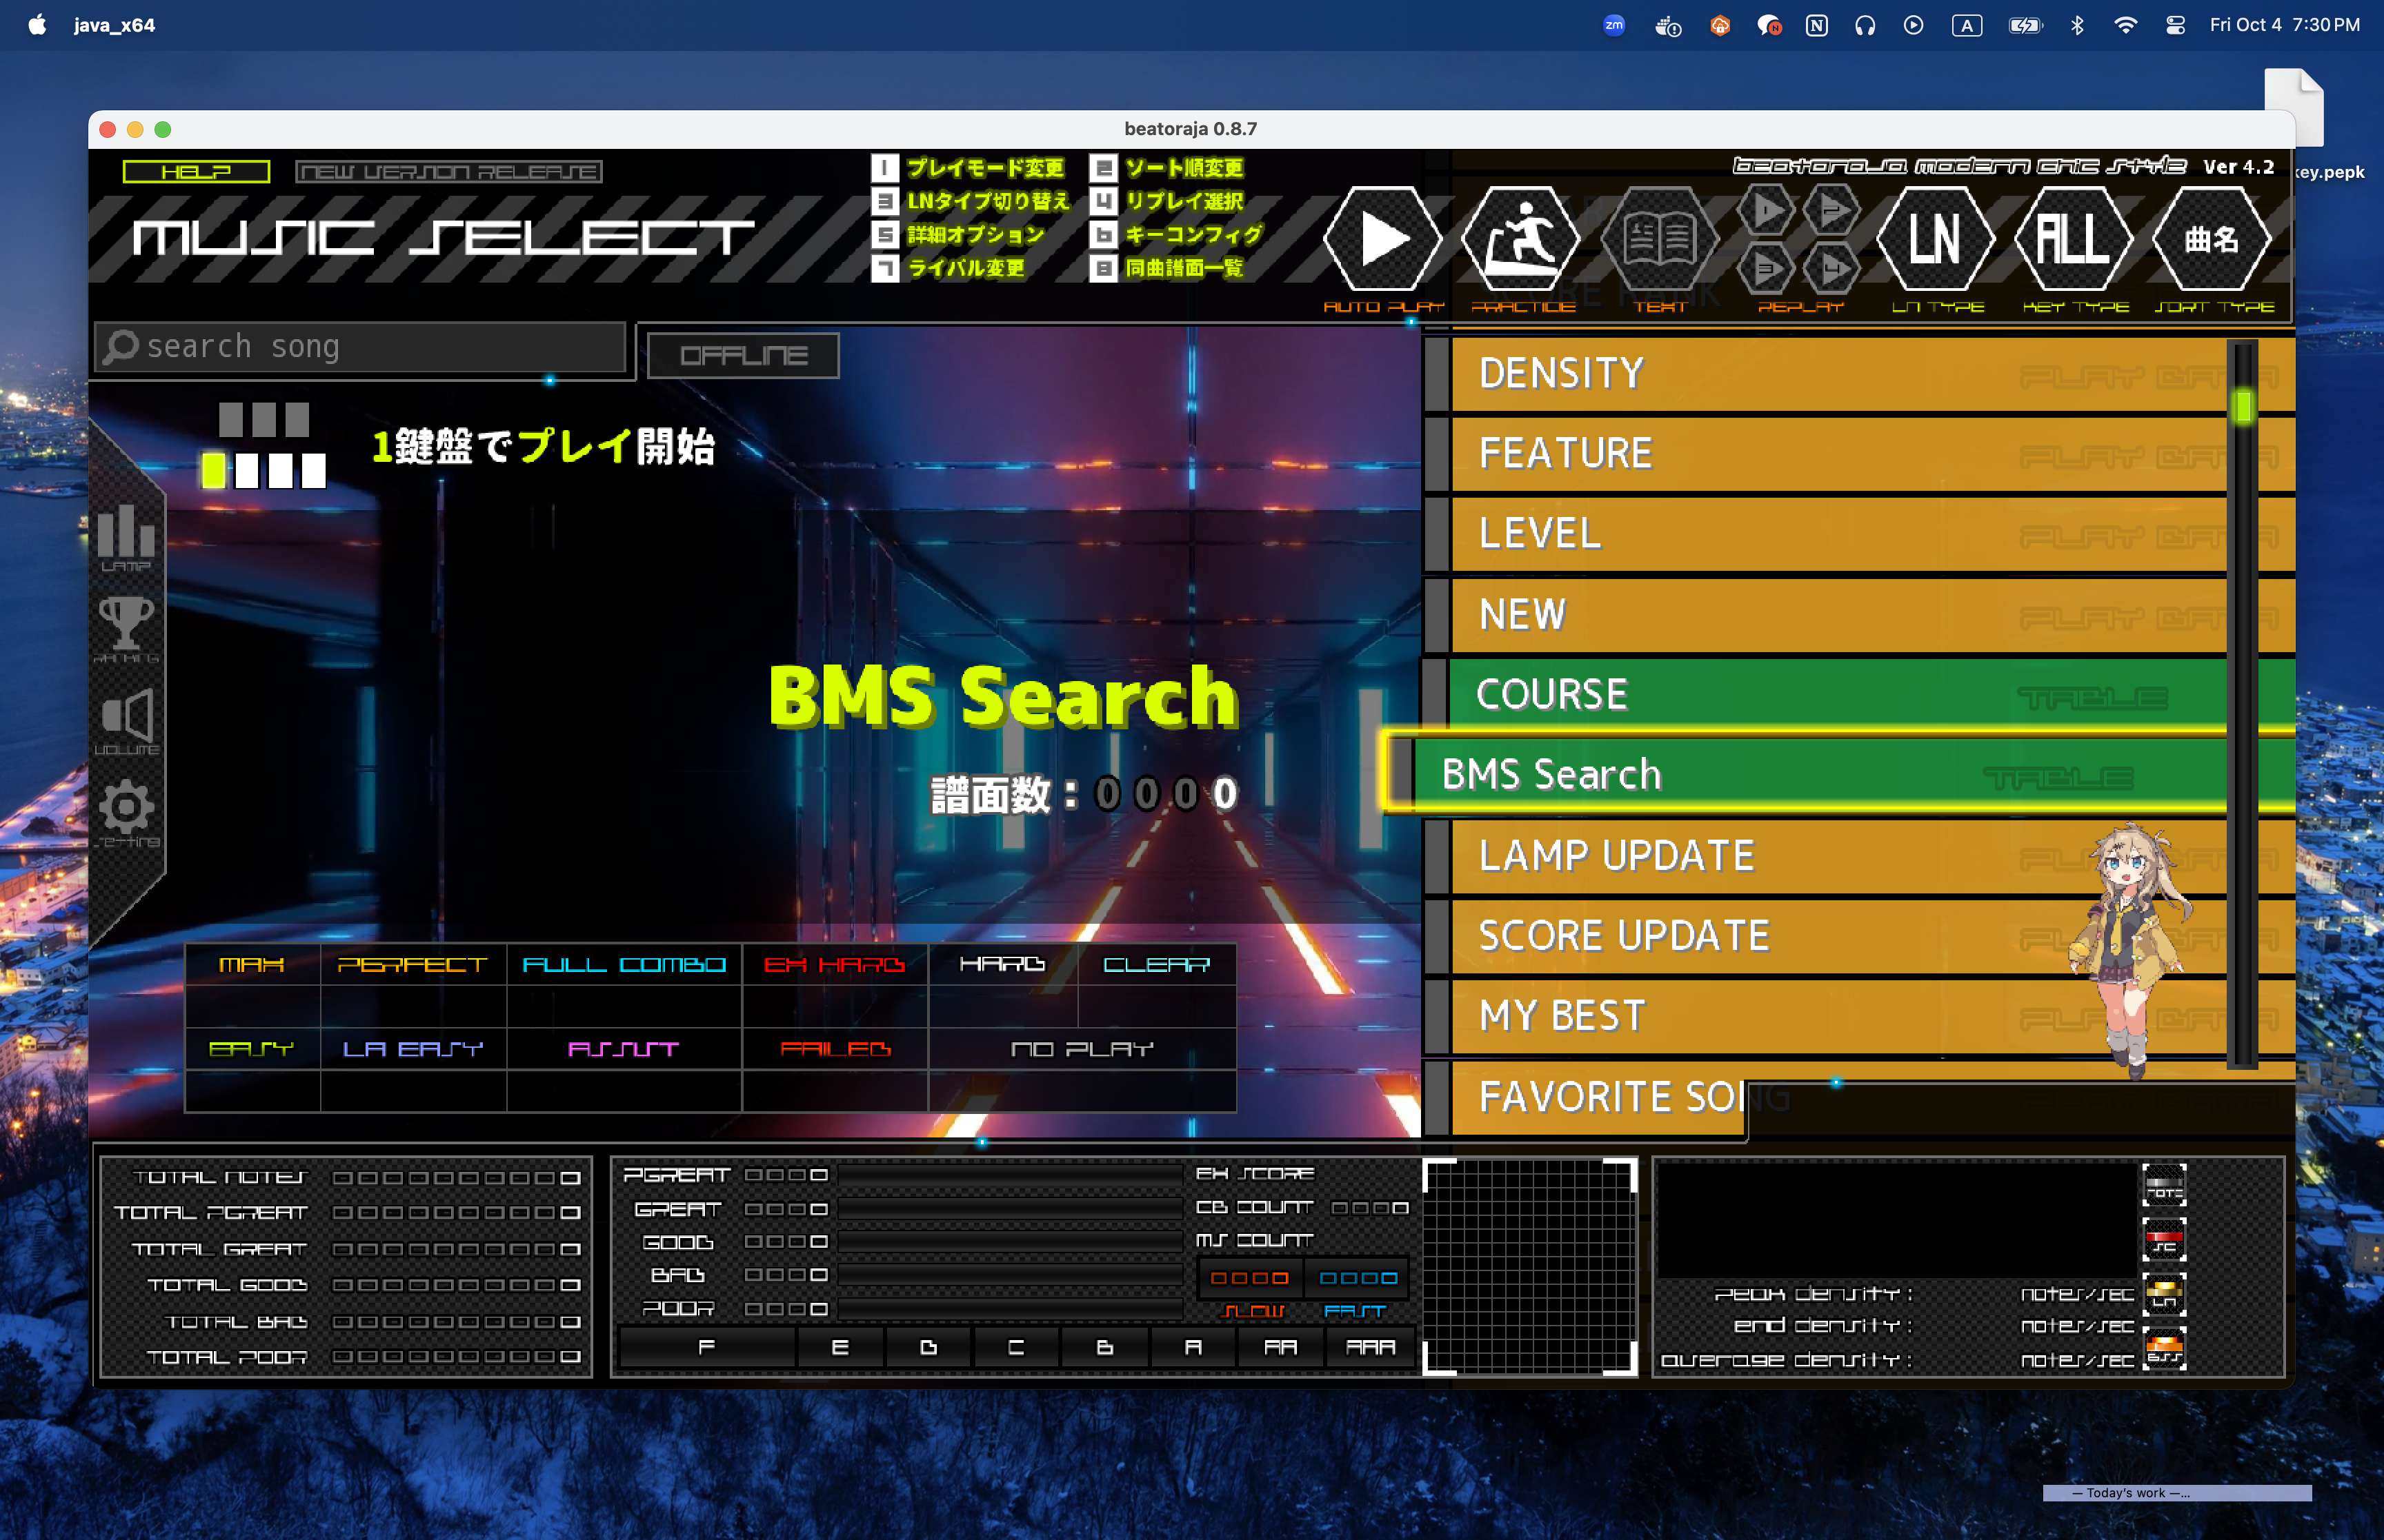Toggle the Key Type ALL hexagon
The height and width of the screenshot is (1540, 2384).
point(2073,240)
